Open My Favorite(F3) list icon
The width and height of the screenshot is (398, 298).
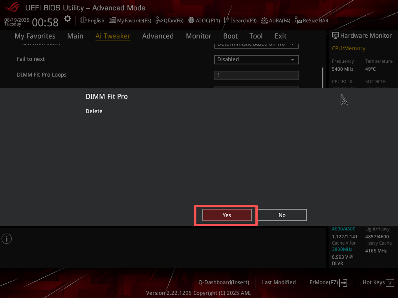coord(112,20)
